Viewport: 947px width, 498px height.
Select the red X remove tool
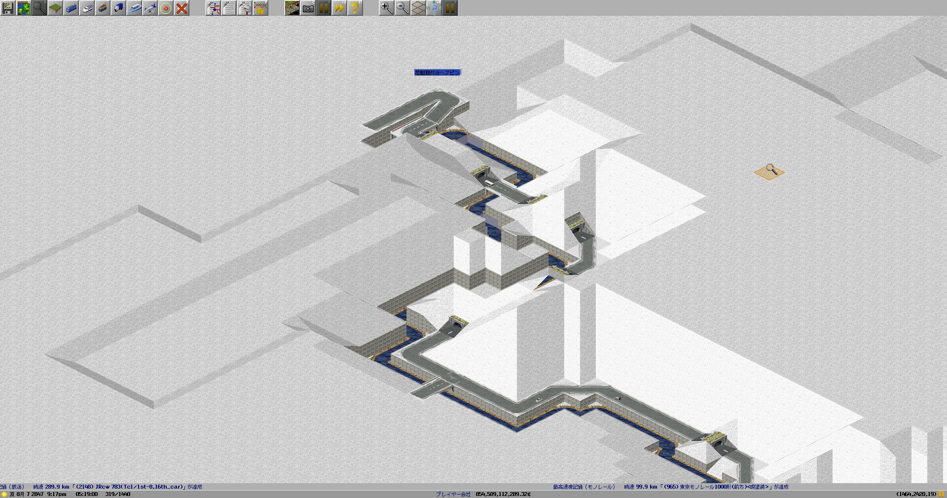tap(182, 8)
